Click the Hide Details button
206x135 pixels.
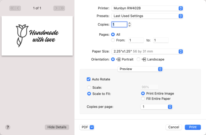pyautogui.click(x=57, y=127)
